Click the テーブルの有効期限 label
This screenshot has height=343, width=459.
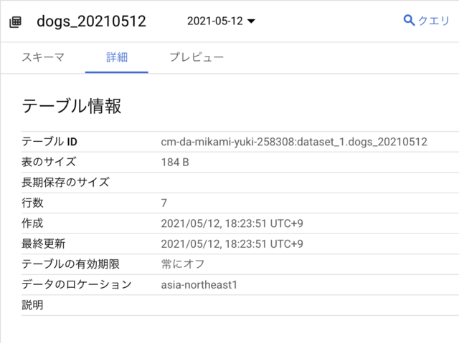pyautogui.click(x=70, y=264)
